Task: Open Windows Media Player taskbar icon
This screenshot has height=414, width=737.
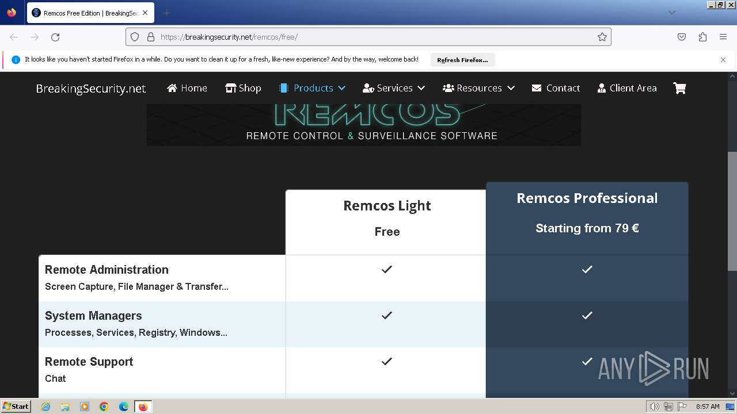Action: point(85,407)
